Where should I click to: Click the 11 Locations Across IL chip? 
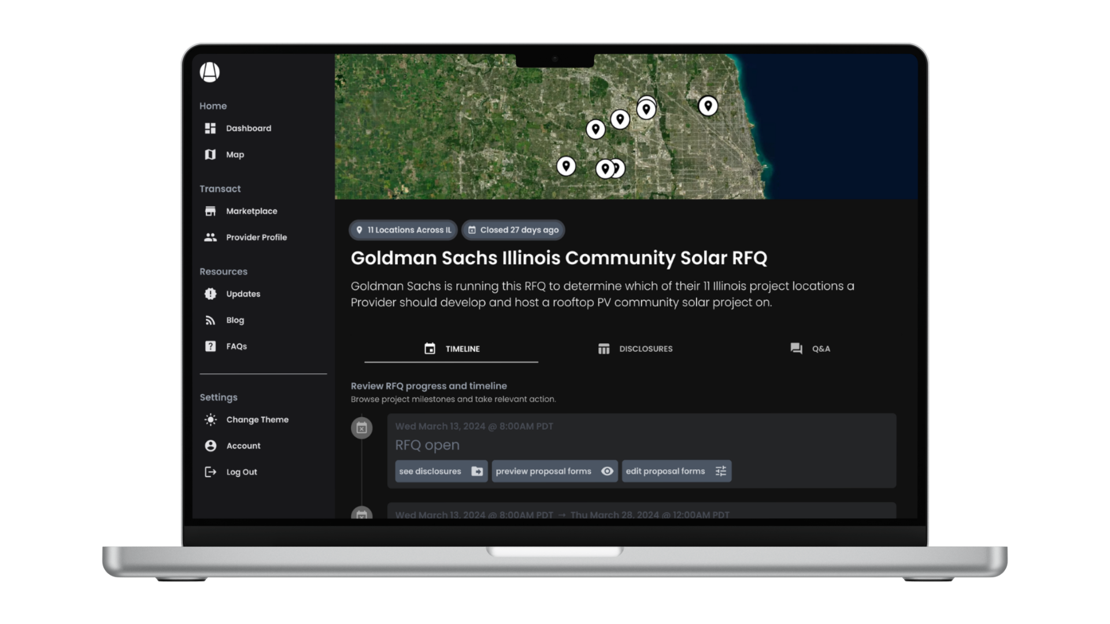(403, 230)
